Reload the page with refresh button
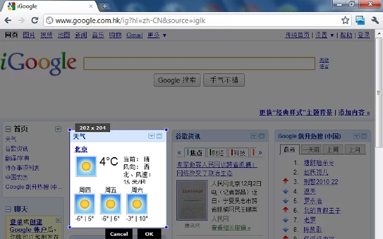Screen dimensions: 383x239 click(35, 20)
